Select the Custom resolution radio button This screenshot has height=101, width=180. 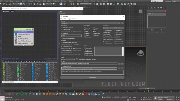point(62,47)
